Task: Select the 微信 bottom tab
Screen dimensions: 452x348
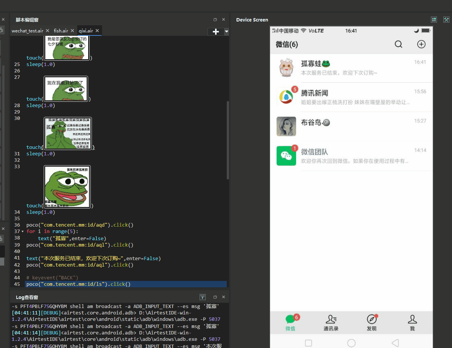Action: coord(290,323)
